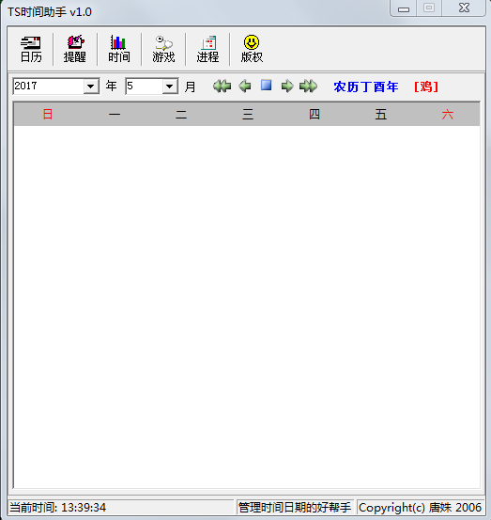Go back one year with double-left arrow
Viewport: 491px width, 520px height.
[222, 87]
